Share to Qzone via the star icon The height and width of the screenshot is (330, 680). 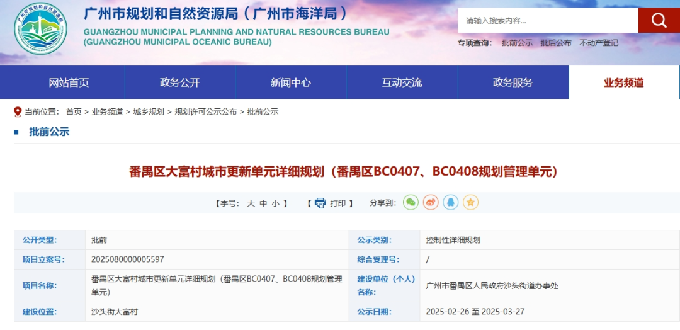pyautogui.click(x=470, y=202)
